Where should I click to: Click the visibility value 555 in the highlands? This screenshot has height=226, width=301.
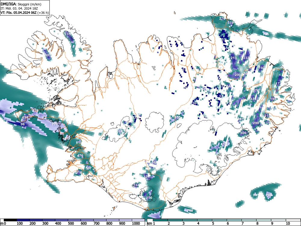(x=177, y=117)
